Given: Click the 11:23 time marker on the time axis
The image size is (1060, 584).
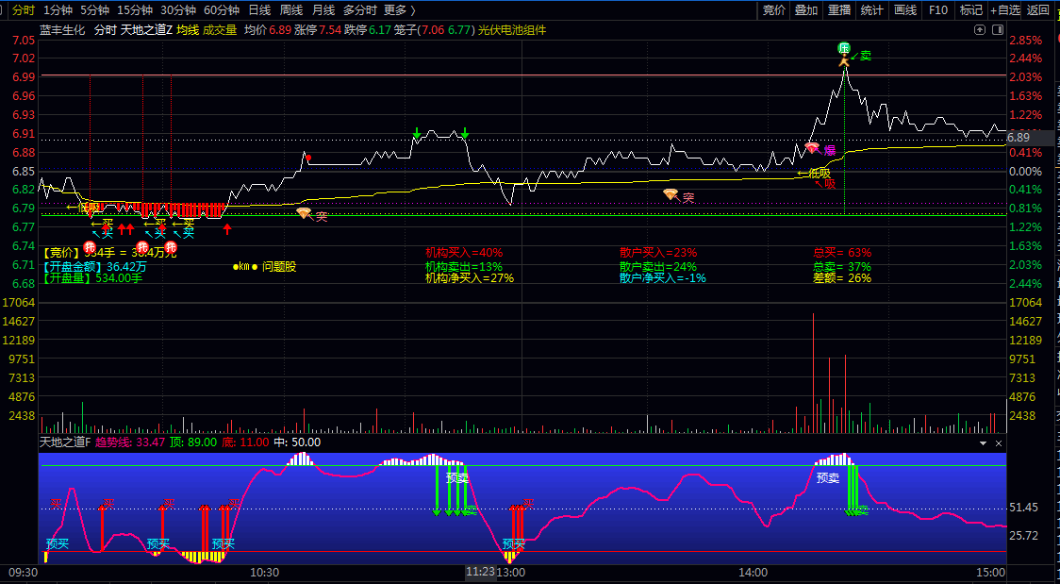Looking at the screenshot, I should pos(480,572).
